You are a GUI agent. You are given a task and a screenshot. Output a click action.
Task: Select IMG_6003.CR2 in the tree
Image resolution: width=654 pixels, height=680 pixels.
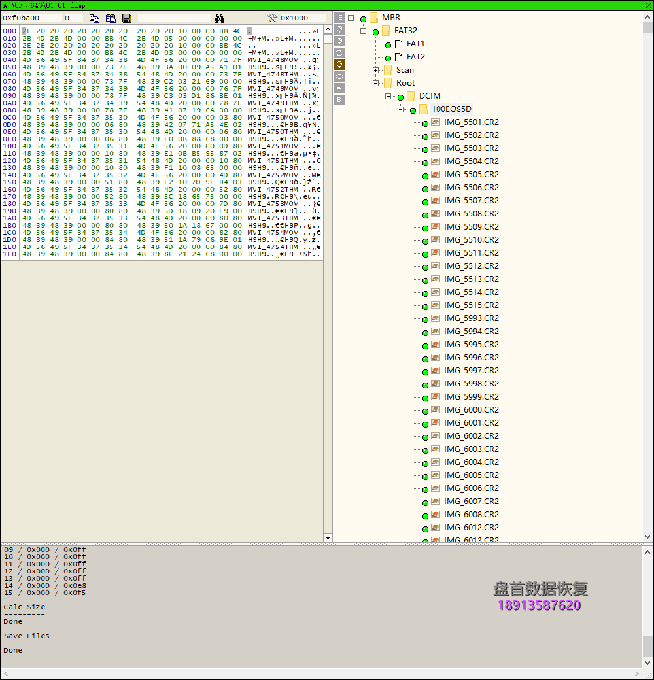pyautogui.click(x=472, y=449)
